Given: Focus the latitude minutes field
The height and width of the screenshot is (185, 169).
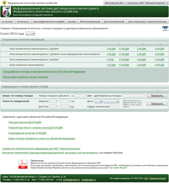Looking at the screenshot, I should [x=65, y=101].
